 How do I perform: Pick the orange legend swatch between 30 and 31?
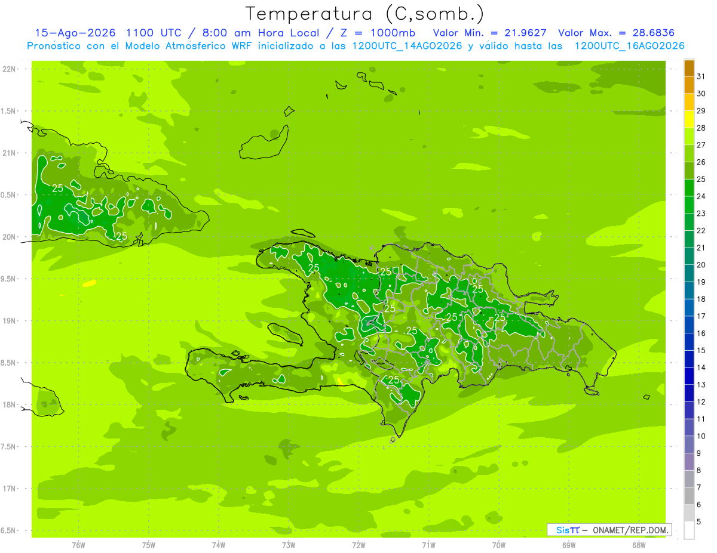[689, 85]
